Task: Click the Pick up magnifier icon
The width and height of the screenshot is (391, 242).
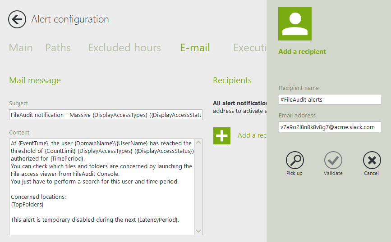Action: click(x=294, y=160)
